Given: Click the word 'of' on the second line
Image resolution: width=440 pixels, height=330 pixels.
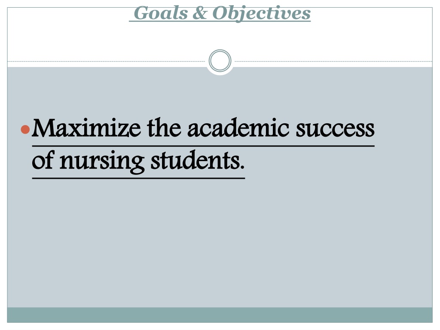Looking at the screenshot, I should tap(43, 160).
